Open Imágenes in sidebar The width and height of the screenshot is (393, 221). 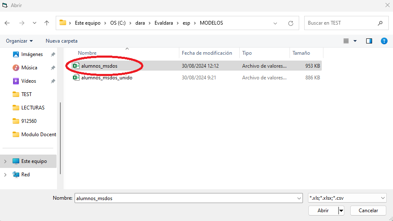click(x=32, y=54)
